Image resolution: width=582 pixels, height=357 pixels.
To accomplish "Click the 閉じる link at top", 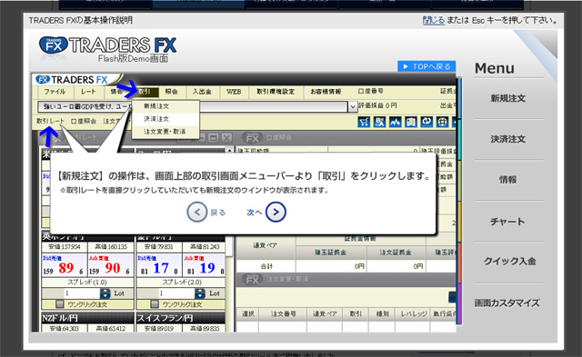I will [x=433, y=20].
